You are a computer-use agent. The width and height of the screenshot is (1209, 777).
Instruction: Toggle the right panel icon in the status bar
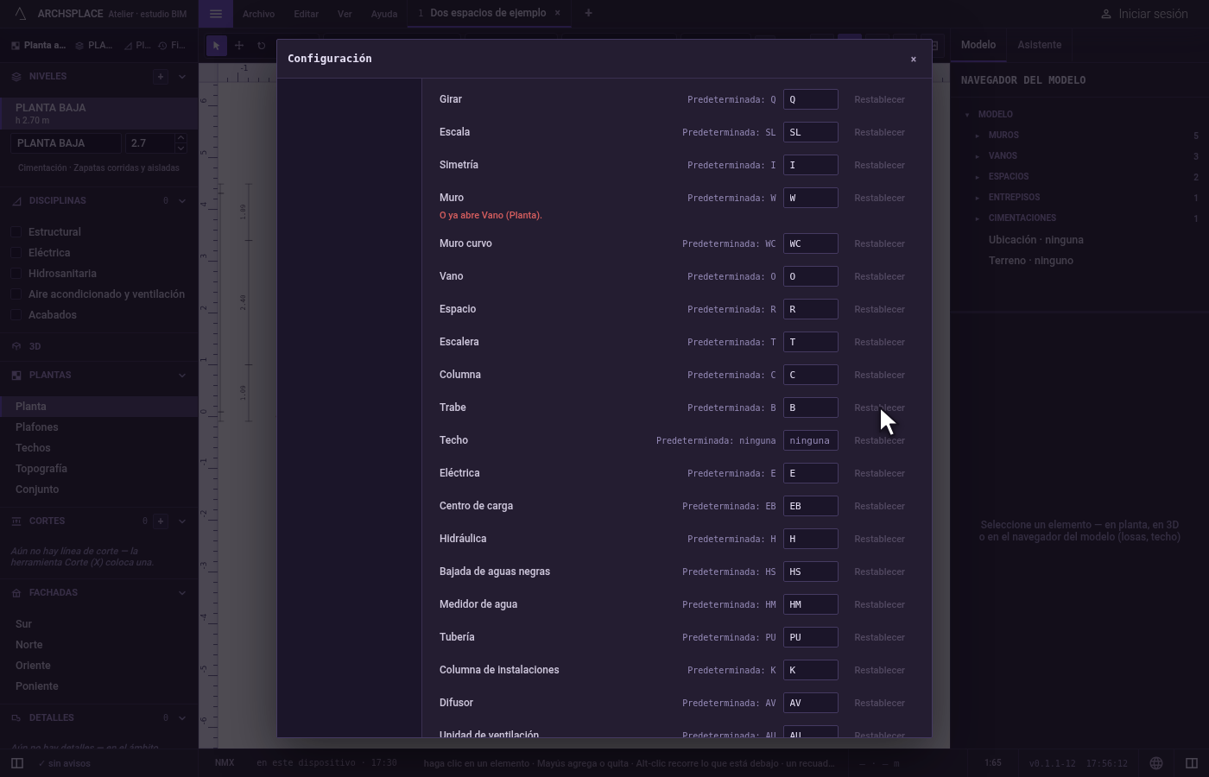pos(1192,763)
